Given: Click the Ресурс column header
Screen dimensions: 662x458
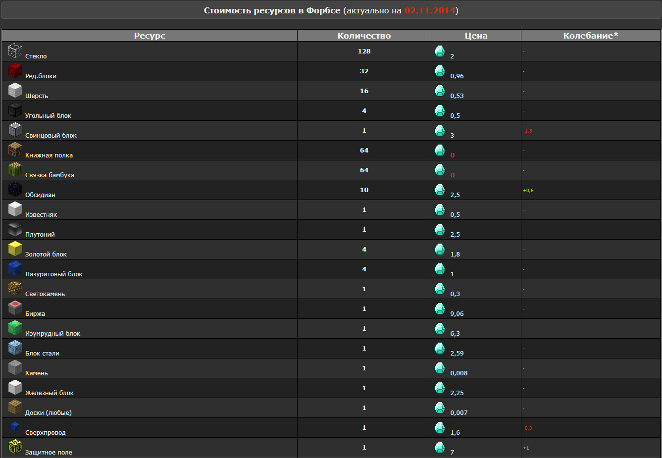Looking at the screenshot, I should (x=150, y=36).
